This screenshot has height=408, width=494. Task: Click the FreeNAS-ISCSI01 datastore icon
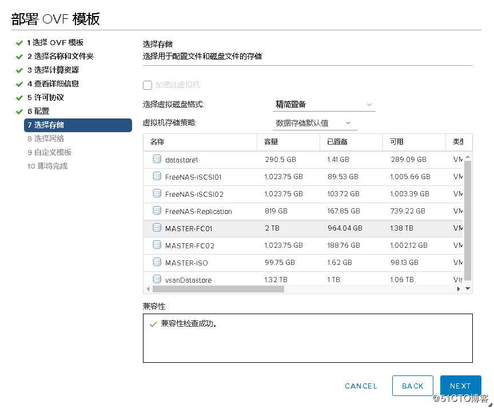pyautogui.click(x=157, y=176)
